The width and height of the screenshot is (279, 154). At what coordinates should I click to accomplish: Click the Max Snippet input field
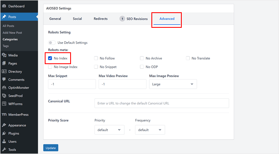(x=72, y=84)
